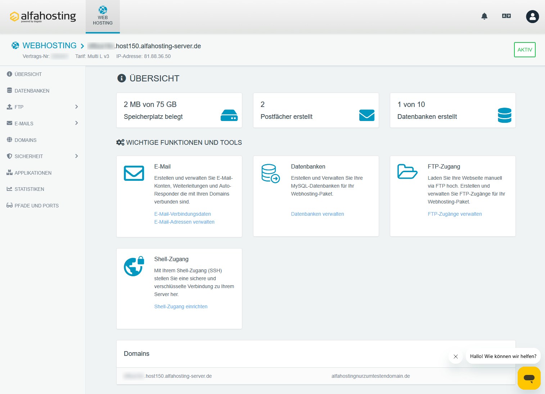545x394 pixels.
Task: Click the green AKTIV status badge
Action: pyautogui.click(x=524, y=50)
